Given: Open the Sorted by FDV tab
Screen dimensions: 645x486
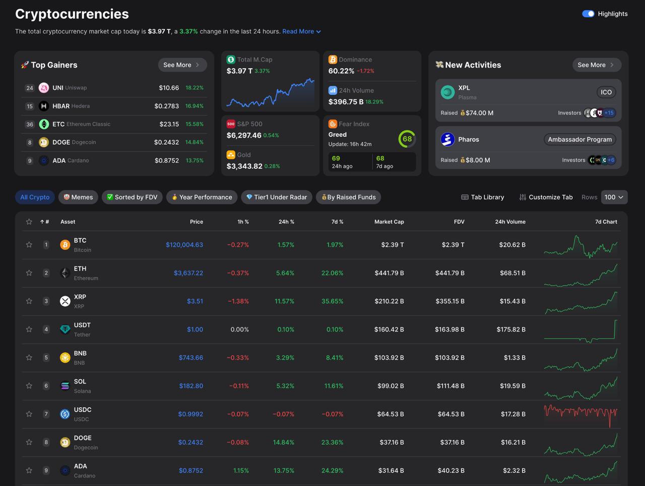Looking at the screenshot, I should 132,197.
